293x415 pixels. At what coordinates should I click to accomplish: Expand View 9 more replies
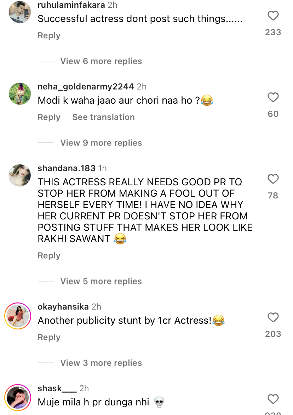101,143
